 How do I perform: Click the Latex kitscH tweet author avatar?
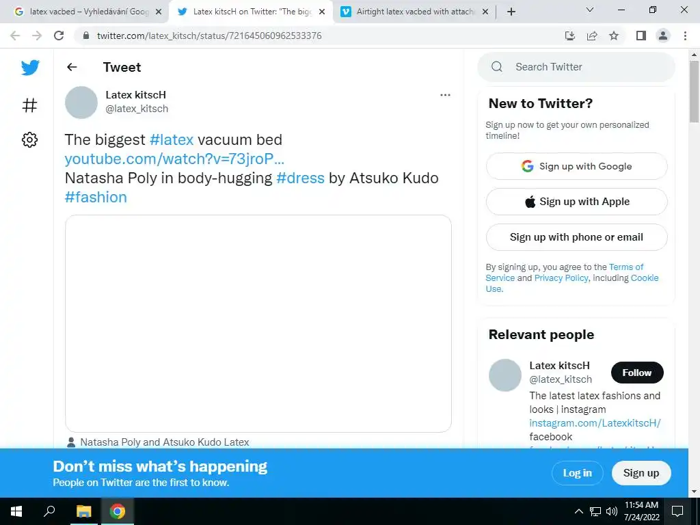[81, 103]
